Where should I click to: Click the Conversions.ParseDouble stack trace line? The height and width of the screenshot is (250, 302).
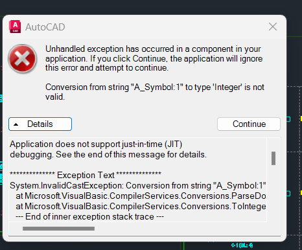[141, 196]
